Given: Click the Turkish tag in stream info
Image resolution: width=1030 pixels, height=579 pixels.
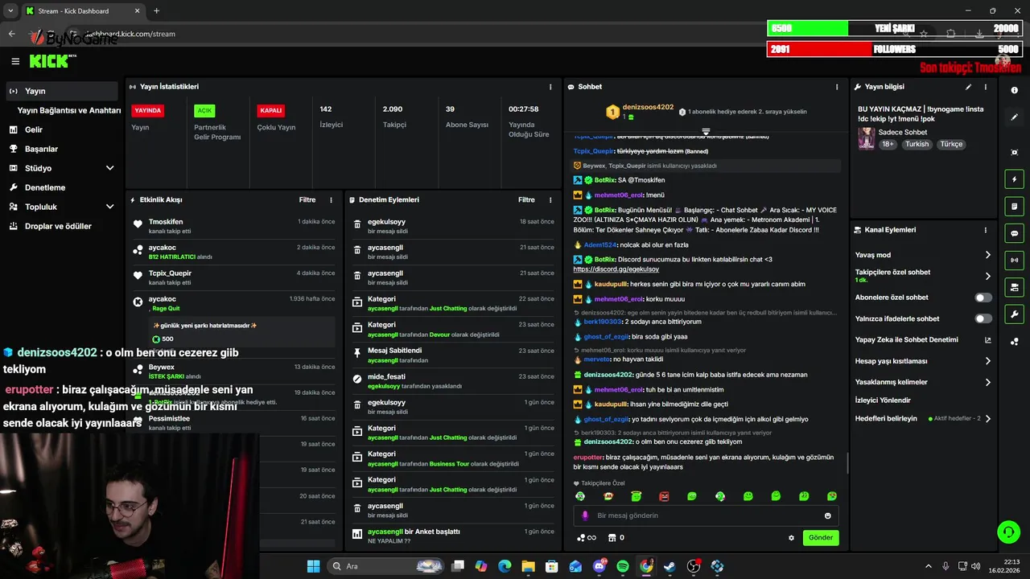Looking at the screenshot, I should pos(917,144).
